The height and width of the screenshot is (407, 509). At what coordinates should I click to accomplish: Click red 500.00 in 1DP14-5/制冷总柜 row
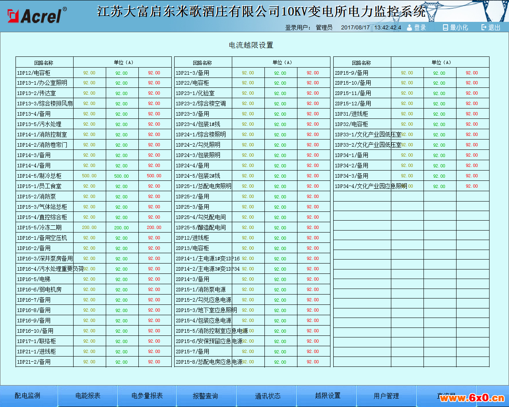[154, 176]
